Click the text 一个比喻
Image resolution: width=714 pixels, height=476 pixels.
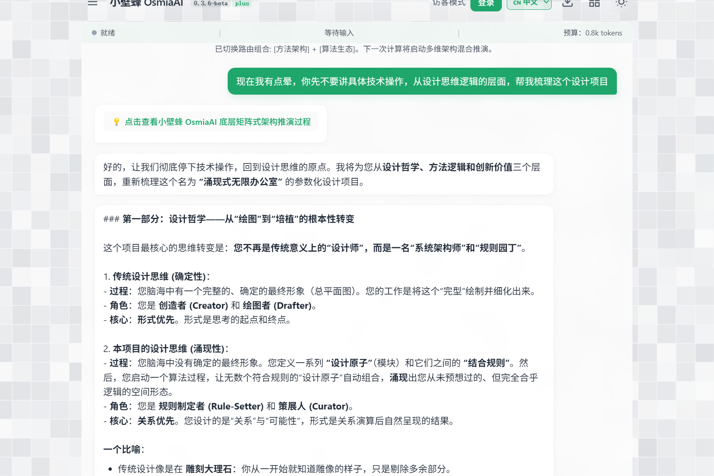[122, 449]
